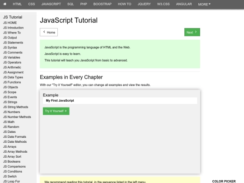Go to JS String Methods
Screen dimensions: 244x183
[15, 107]
